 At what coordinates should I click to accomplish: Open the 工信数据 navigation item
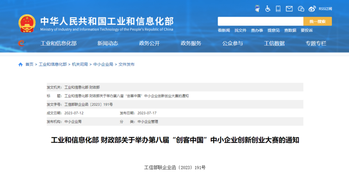(x=274, y=43)
